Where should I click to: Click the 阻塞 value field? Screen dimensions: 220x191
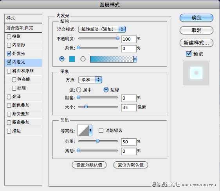pos(129,98)
